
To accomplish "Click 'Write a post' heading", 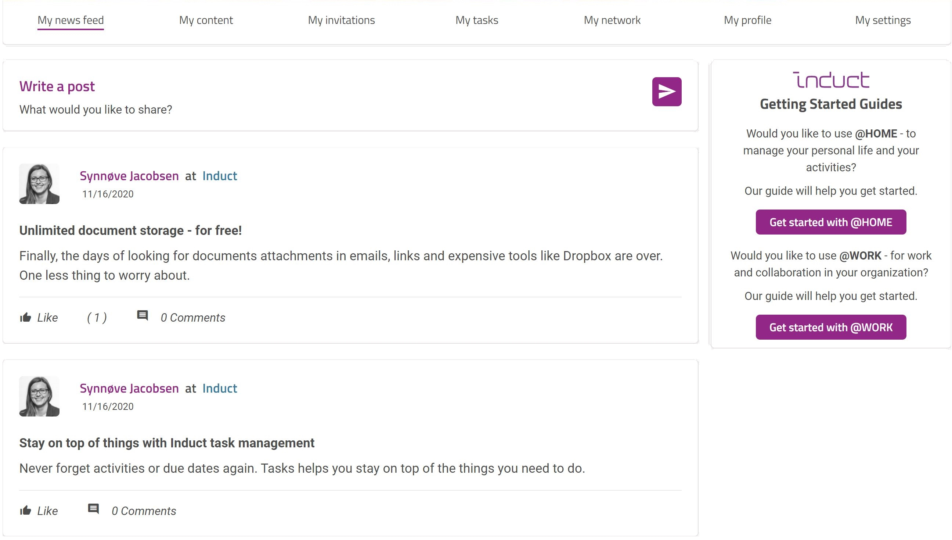I will (x=57, y=86).
